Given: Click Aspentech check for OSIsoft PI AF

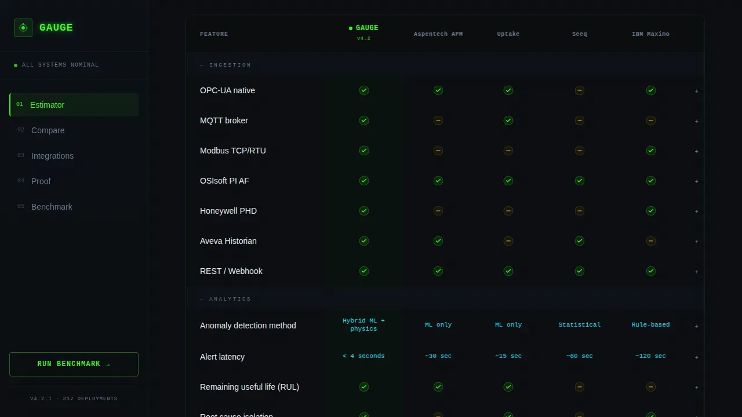Looking at the screenshot, I should (438, 181).
